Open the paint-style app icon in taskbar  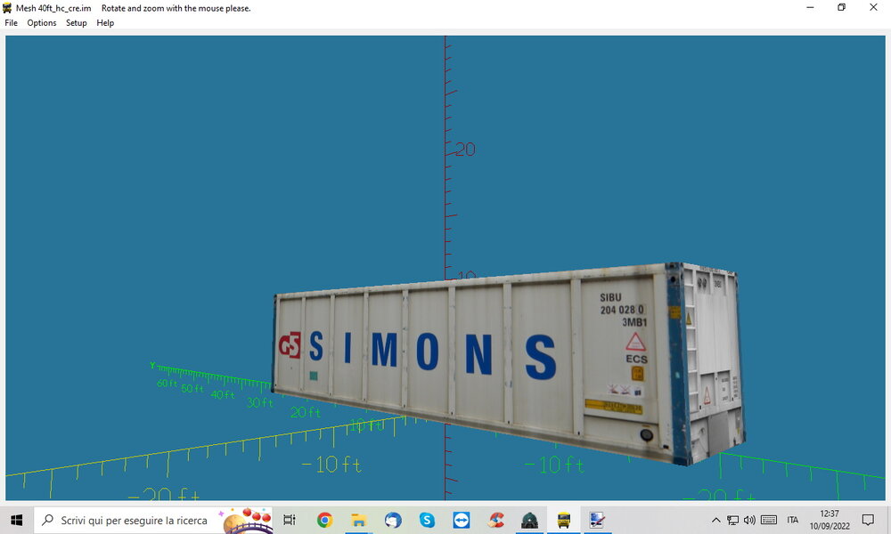[597, 520]
